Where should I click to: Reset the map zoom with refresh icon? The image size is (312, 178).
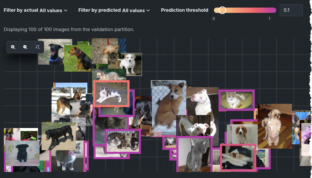(37, 47)
